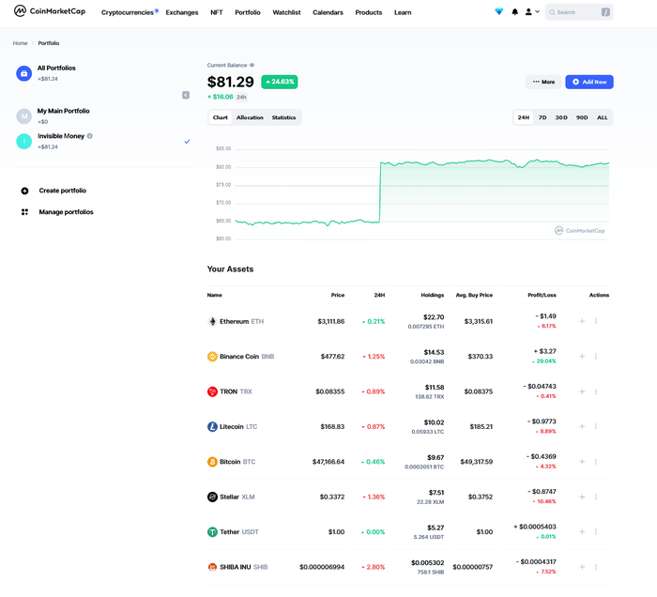Click the Bitcoin coin icon
This screenshot has height=597, width=657.
tap(212, 462)
